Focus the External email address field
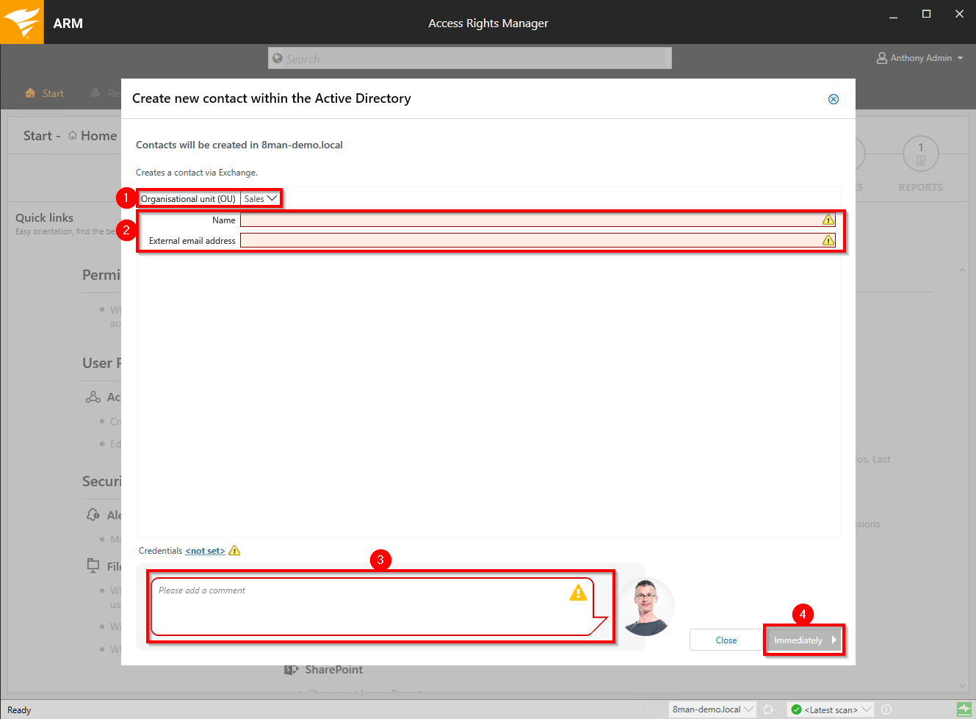 [529, 240]
